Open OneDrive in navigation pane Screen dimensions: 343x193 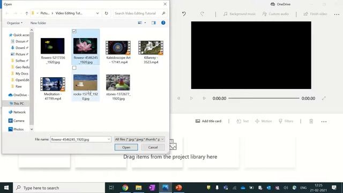(x=18, y=95)
